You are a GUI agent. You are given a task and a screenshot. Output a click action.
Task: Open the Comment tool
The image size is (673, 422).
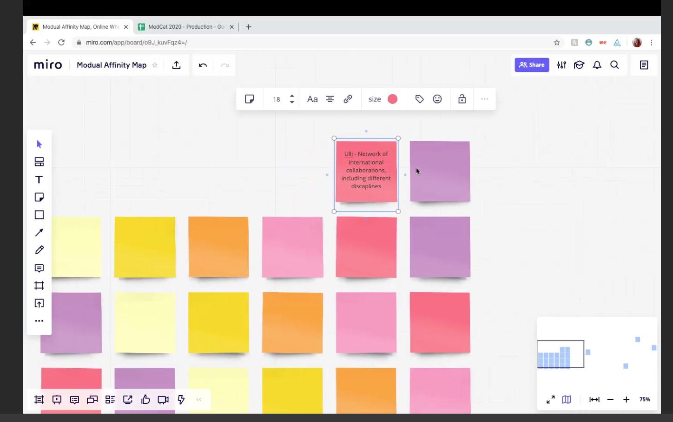(39, 268)
